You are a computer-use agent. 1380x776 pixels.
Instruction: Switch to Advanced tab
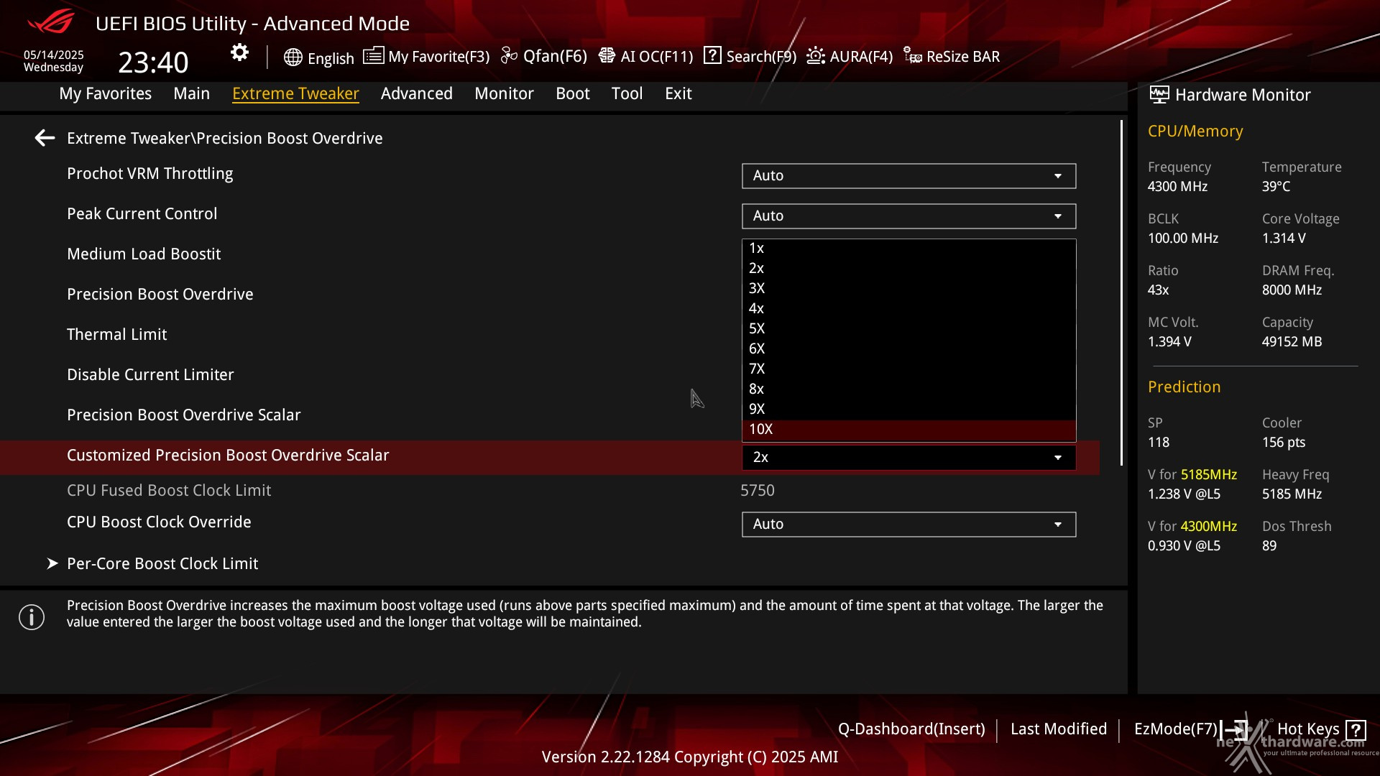pos(416,93)
